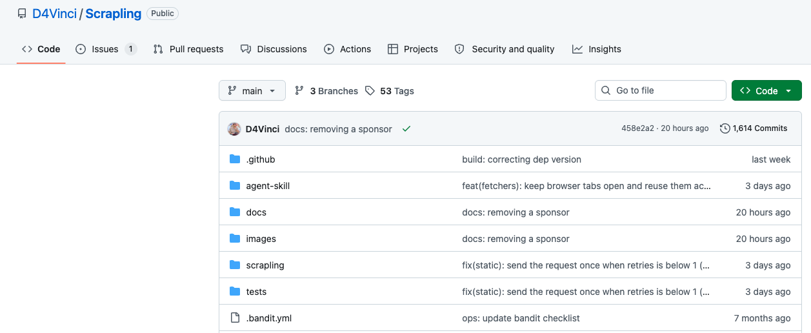Screen dimensions: 811x333
Task: Click the Public visibility badge
Action: pyautogui.click(x=163, y=13)
